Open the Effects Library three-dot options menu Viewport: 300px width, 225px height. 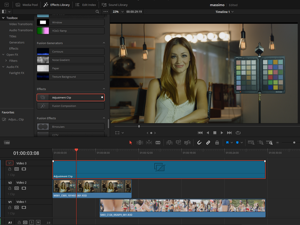[106, 12]
